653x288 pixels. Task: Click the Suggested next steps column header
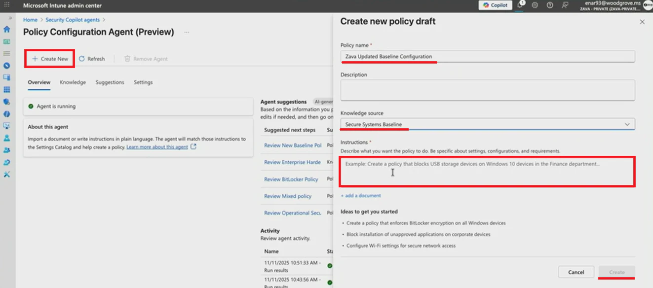290,130
